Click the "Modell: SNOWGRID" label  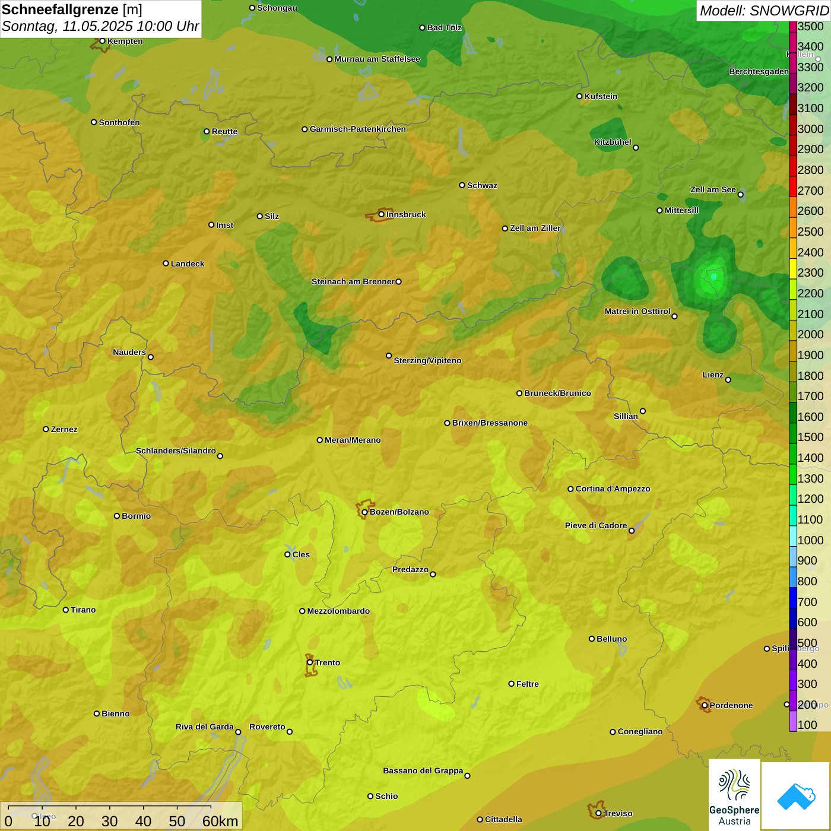pyautogui.click(x=764, y=11)
